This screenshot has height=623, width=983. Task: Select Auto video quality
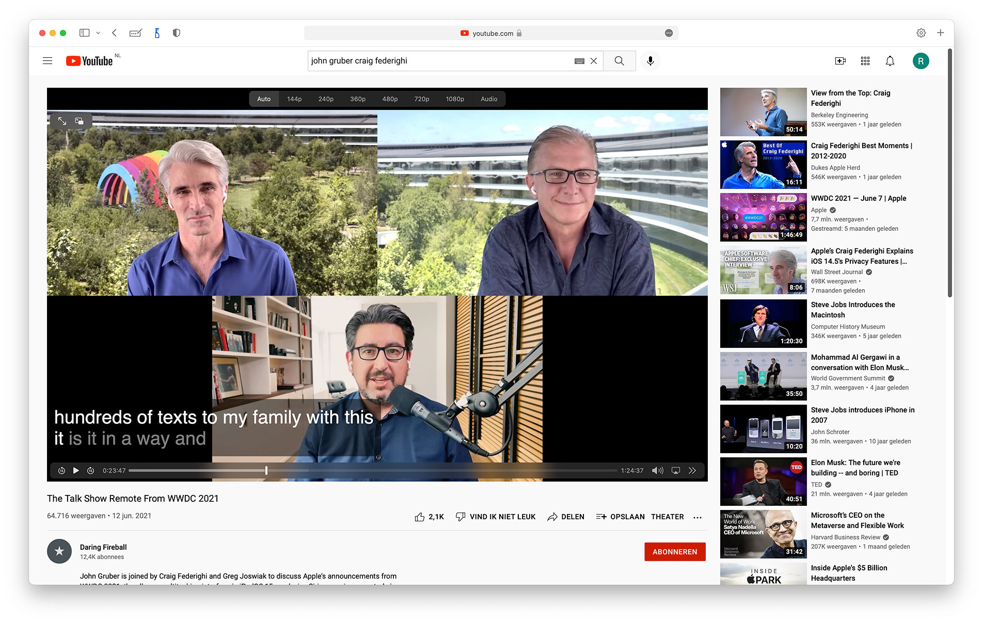click(264, 99)
